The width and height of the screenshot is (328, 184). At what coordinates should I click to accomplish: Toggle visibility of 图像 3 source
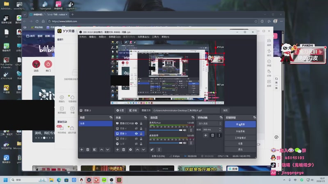click(136, 134)
